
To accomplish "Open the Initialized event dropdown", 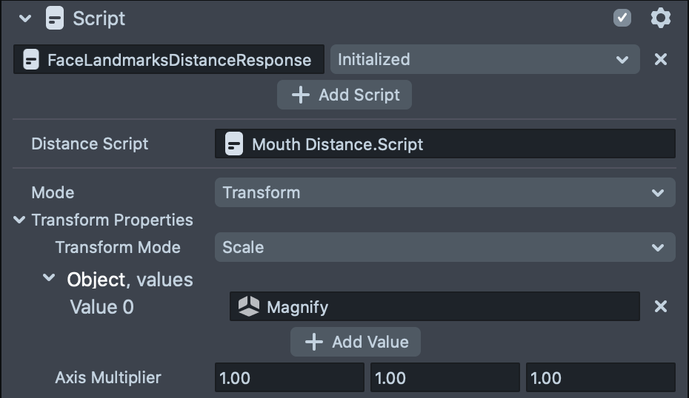I will (485, 60).
